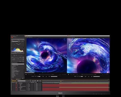Click the orange playhead marker on the timeline ruler

(x=61, y=81)
